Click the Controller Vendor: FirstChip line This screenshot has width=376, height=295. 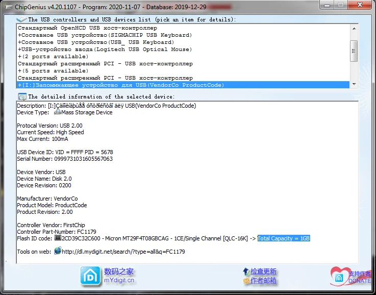51,225
